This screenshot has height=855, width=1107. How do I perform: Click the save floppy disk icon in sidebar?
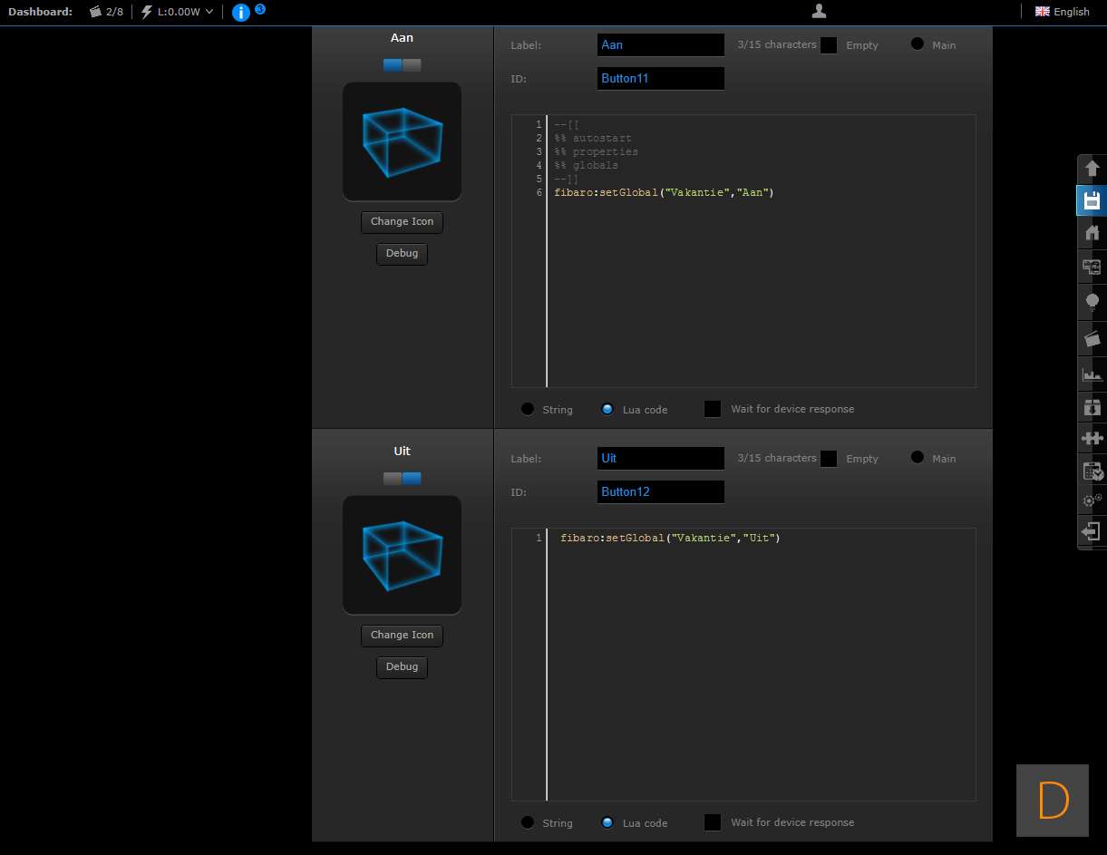tap(1092, 200)
